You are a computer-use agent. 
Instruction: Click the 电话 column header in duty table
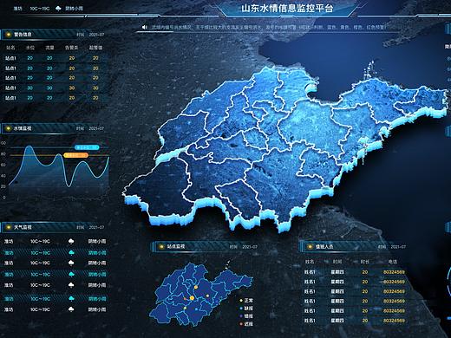click(x=393, y=262)
